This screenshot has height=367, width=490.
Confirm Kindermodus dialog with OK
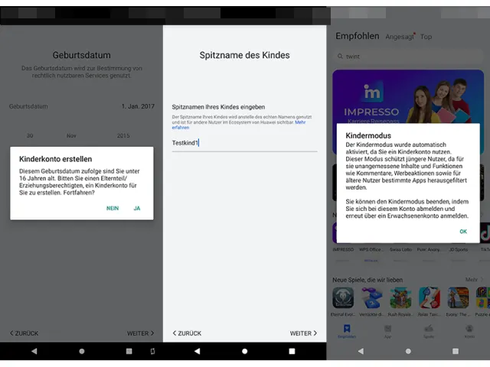pyautogui.click(x=463, y=231)
